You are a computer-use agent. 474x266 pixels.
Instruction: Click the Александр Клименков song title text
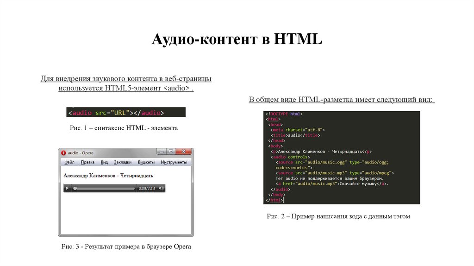[108, 176]
